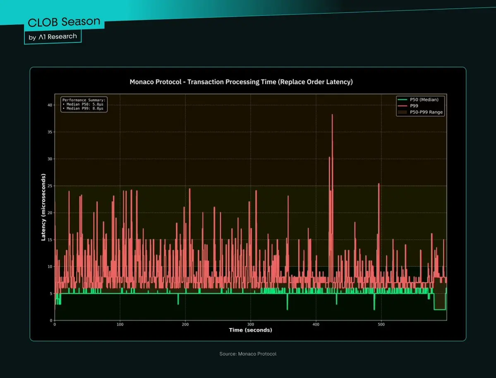Click the 'Source: Monaco Protocol' caption
This screenshot has width=496, height=378.
248,354
